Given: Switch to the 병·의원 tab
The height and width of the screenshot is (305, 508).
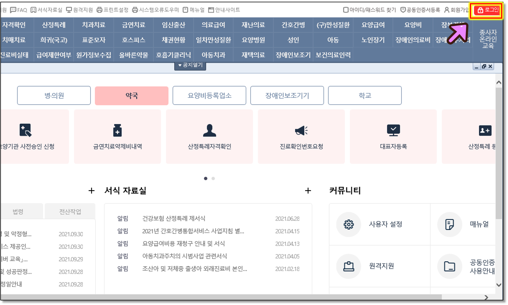Looking at the screenshot, I should 54,96.
